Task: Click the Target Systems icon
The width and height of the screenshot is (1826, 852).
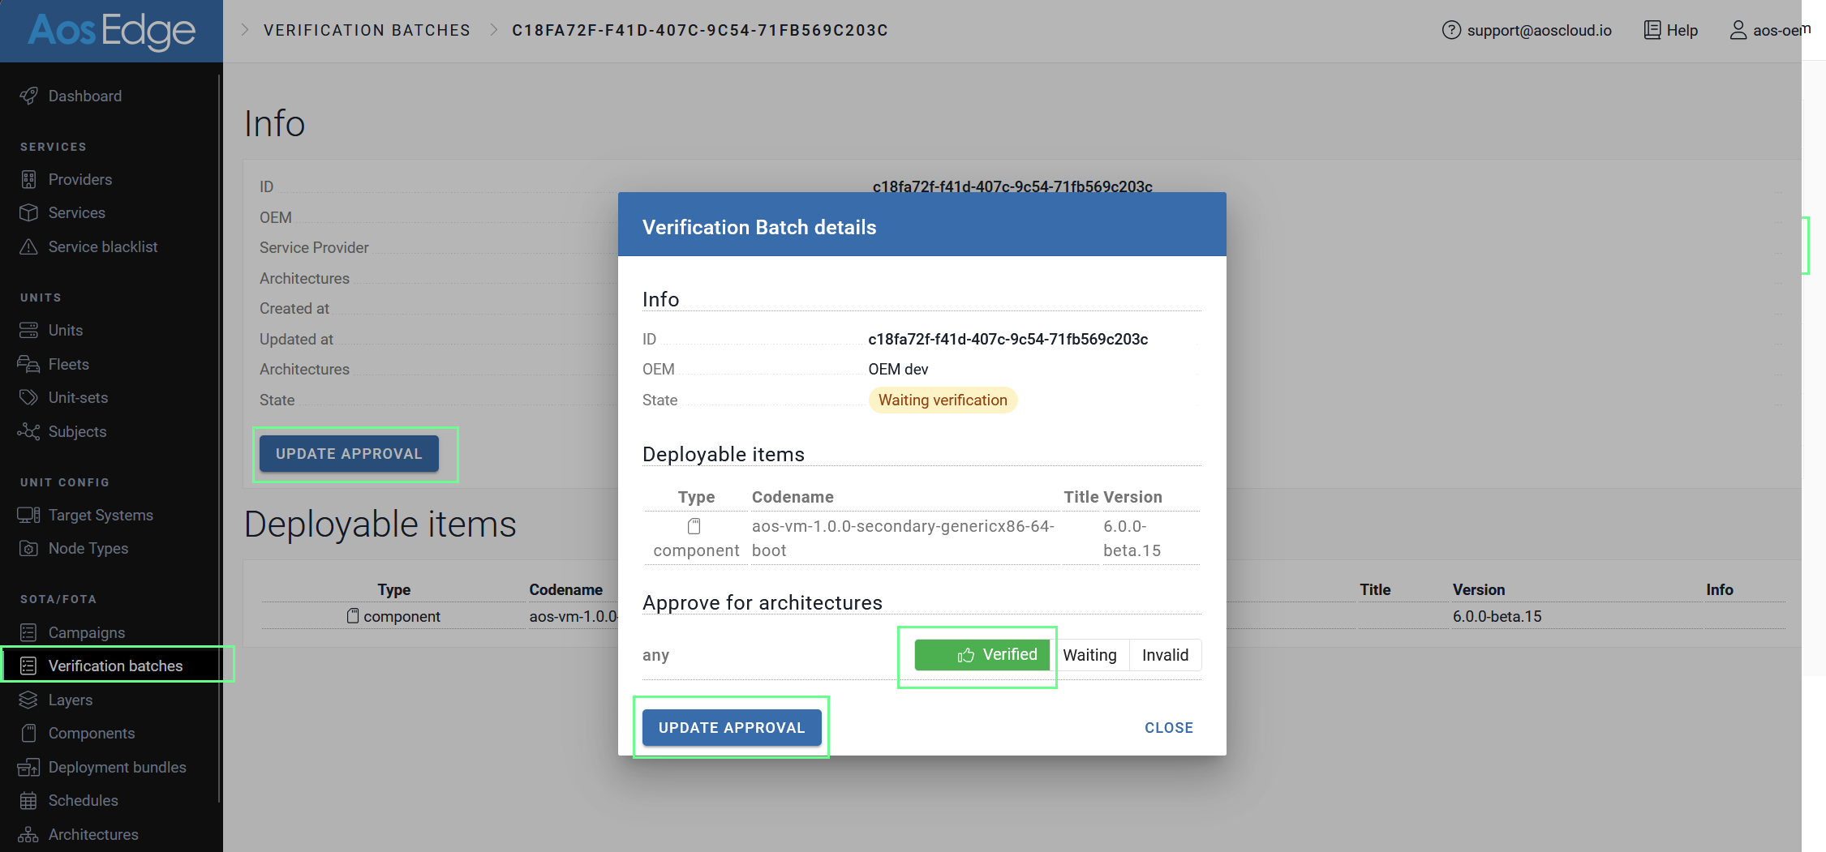Action: 28,515
